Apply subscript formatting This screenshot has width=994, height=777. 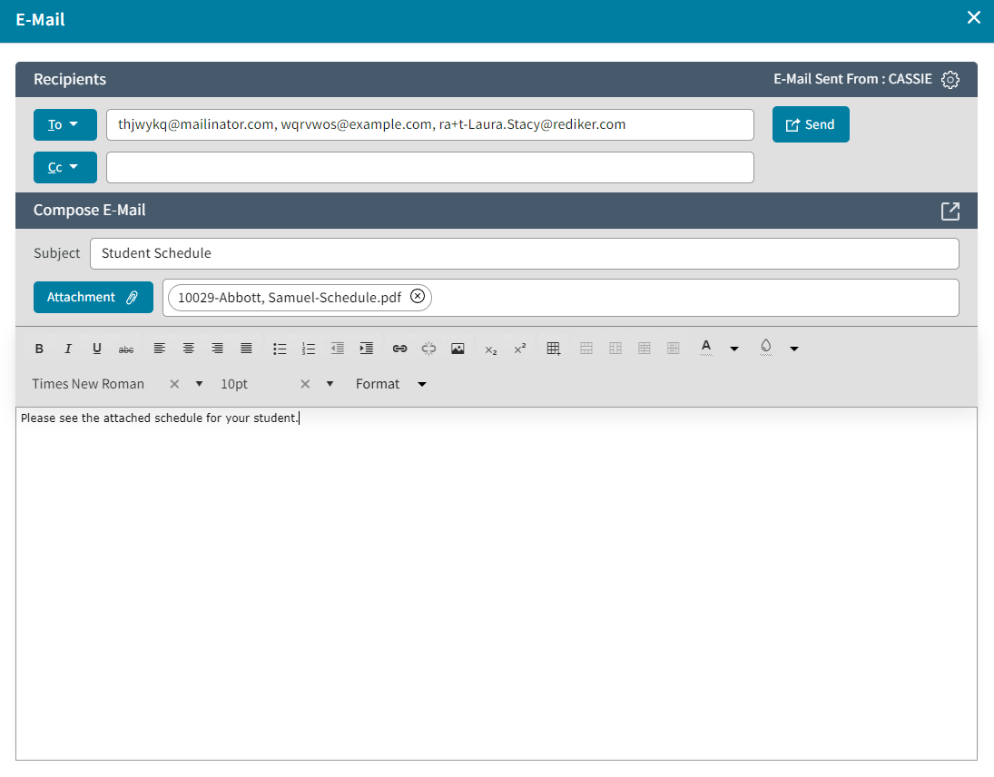coord(491,349)
